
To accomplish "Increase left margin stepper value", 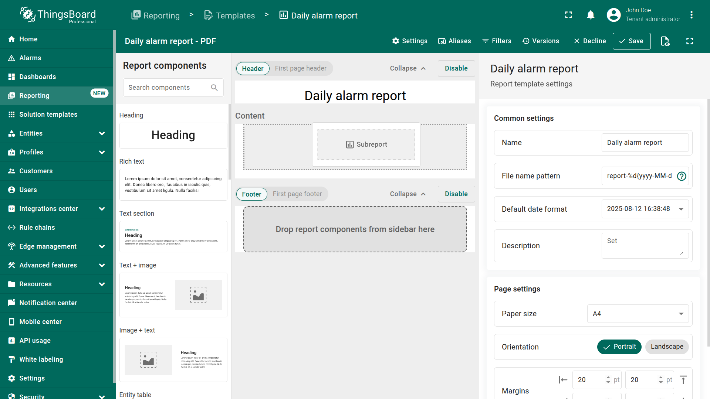I will pos(608,377).
